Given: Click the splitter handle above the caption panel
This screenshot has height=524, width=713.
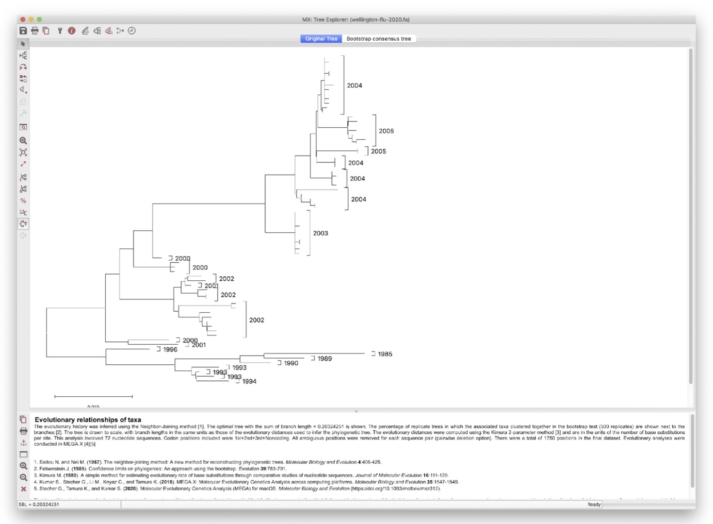Looking at the screenshot, I should pyautogui.click(x=357, y=411).
